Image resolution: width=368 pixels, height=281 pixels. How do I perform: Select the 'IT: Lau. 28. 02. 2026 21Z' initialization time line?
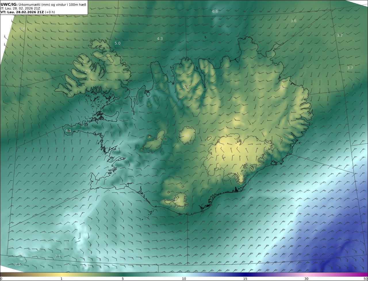[x=20, y=8]
